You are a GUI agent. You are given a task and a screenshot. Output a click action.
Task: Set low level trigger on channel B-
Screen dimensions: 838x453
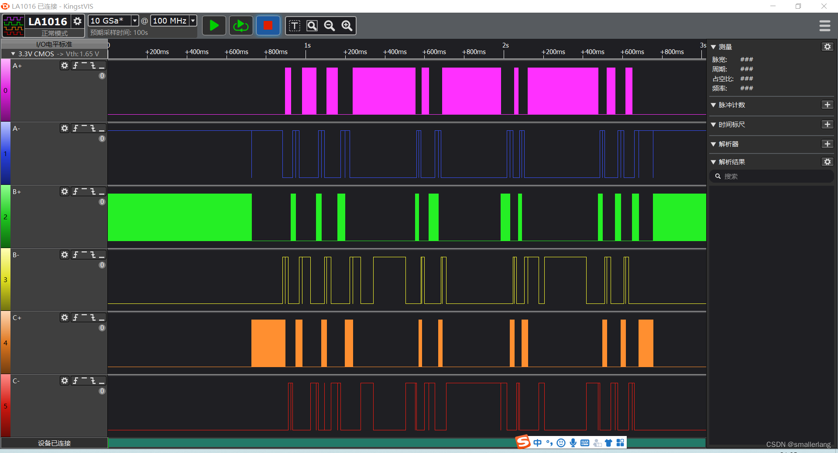[x=102, y=255]
